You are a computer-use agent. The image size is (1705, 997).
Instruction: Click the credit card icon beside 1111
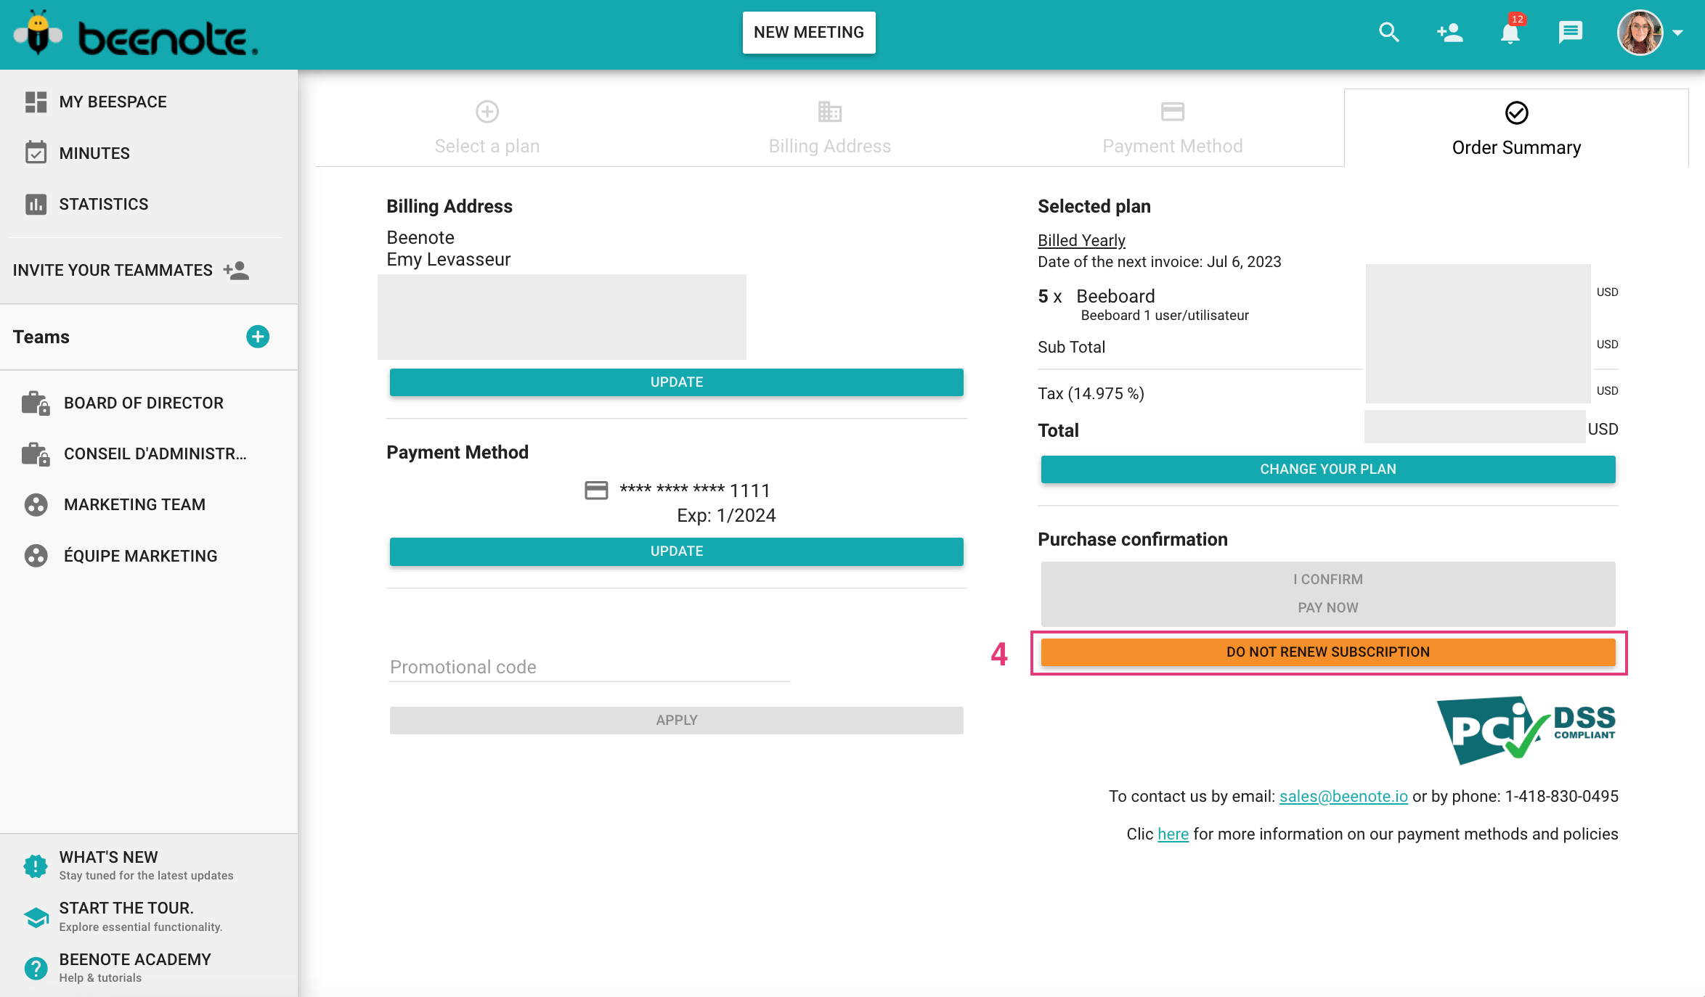click(596, 491)
